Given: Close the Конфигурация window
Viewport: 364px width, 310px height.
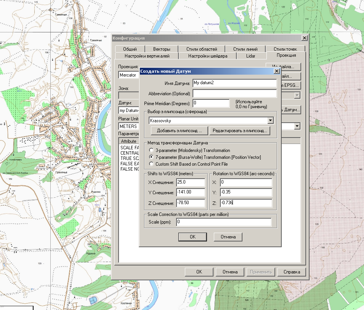Looking at the screenshot, I should (x=304, y=38).
